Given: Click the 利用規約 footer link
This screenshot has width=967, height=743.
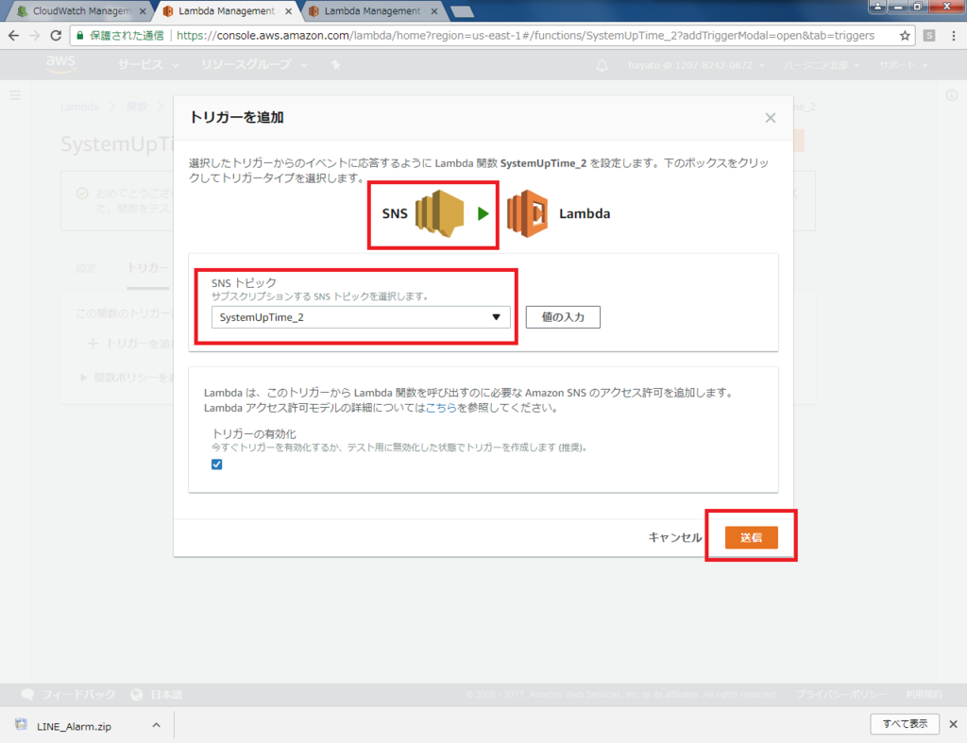Looking at the screenshot, I should pos(924,694).
